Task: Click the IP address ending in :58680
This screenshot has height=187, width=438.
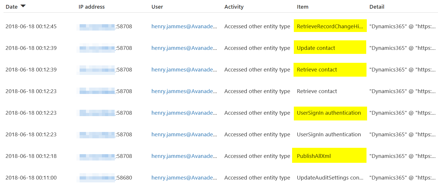Action: tap(105, 178)
